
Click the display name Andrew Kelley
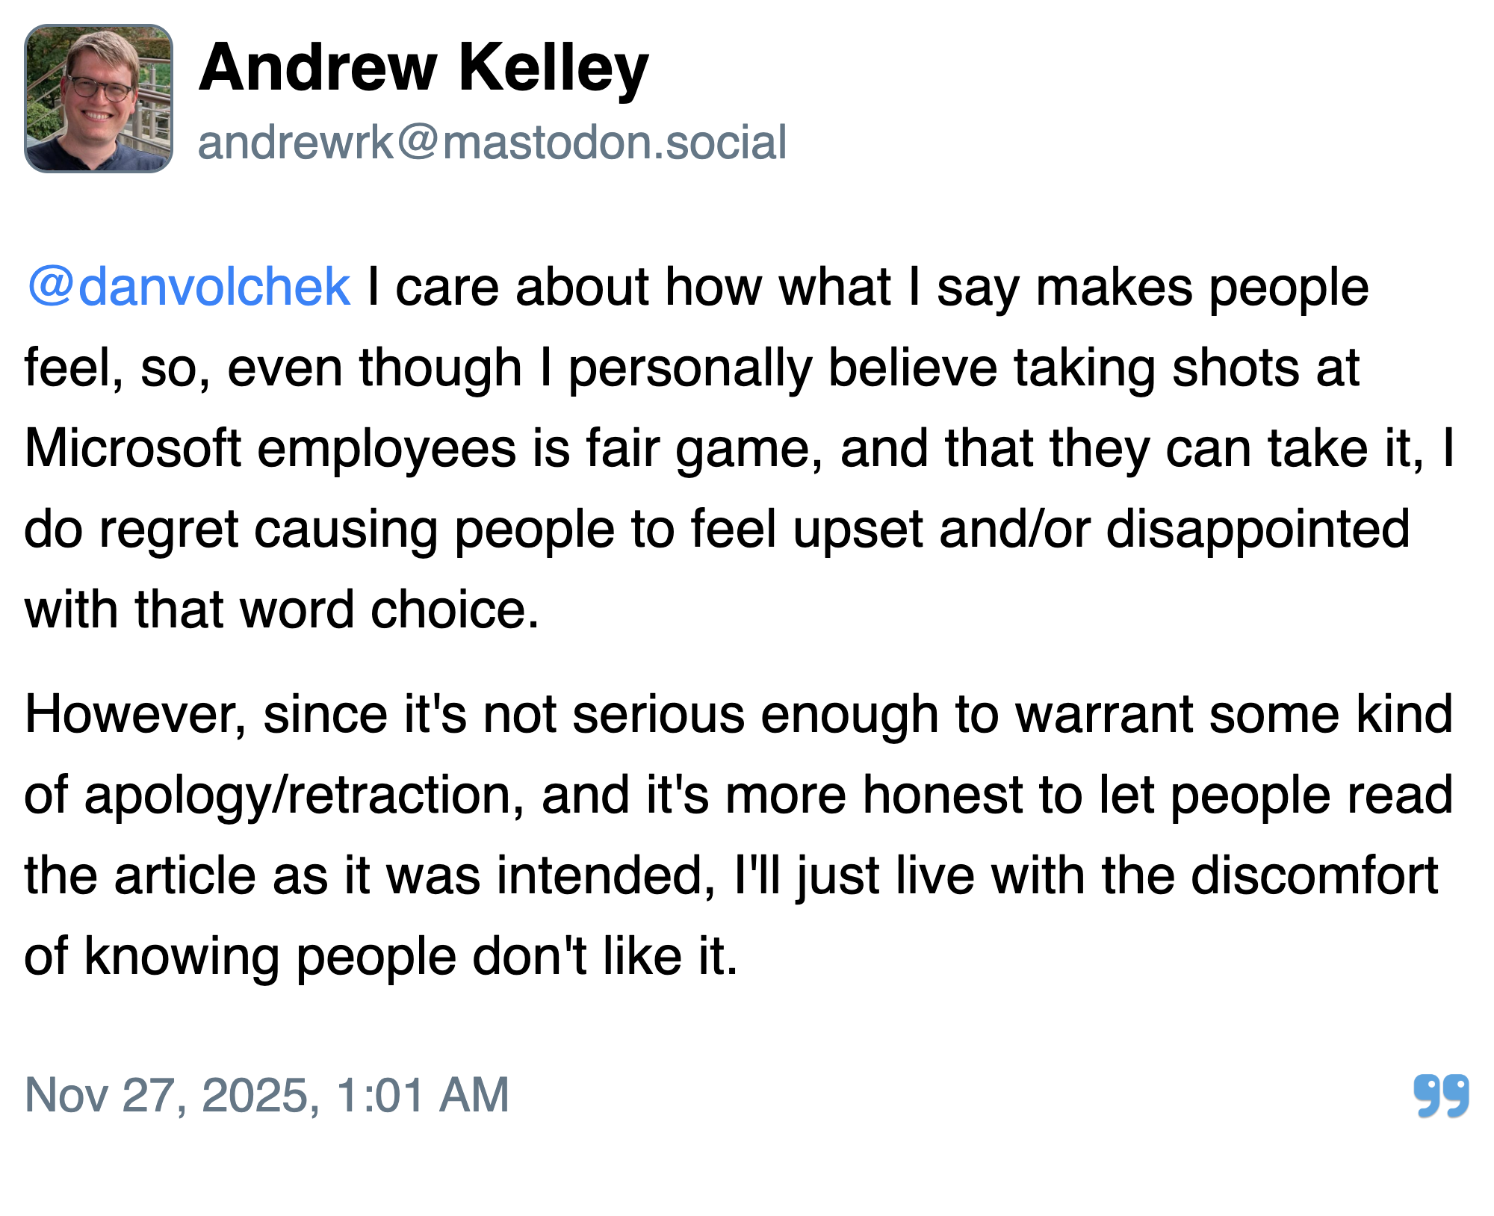424,68
